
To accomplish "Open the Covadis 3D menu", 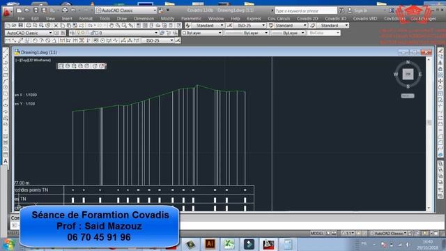I will coord(335,19).
